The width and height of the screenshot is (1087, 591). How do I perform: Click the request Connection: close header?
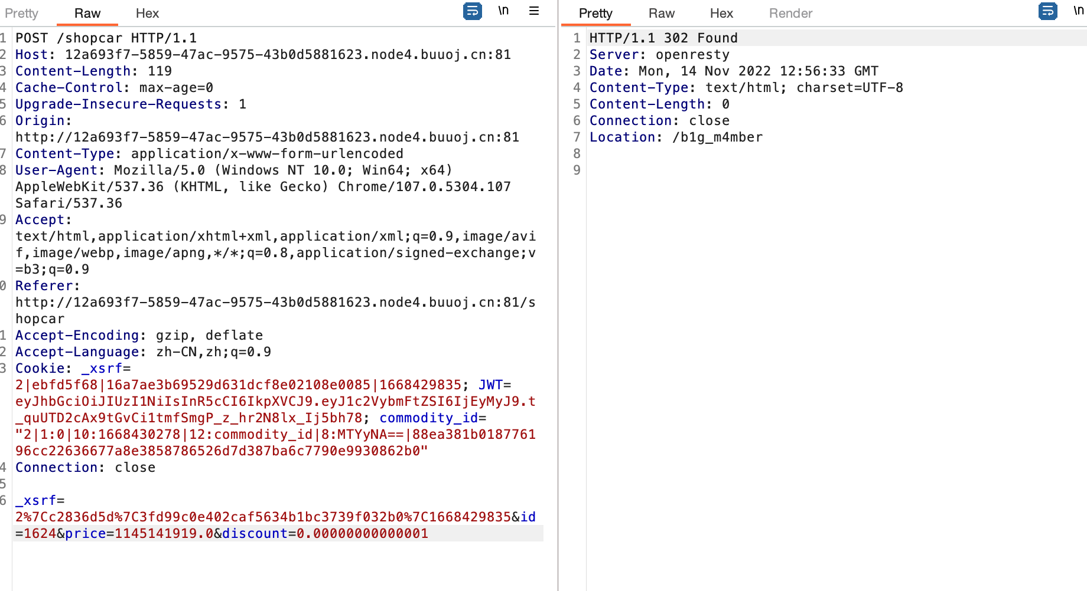(x=85, y=468)
